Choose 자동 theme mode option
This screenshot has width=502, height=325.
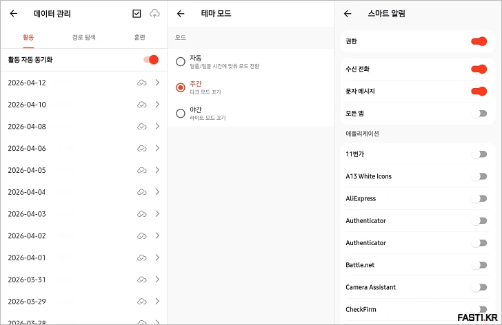pyautogui.click(x=181, y=62)
